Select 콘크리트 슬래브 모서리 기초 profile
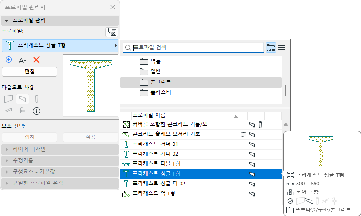361x216 pixels. [201, 135]
